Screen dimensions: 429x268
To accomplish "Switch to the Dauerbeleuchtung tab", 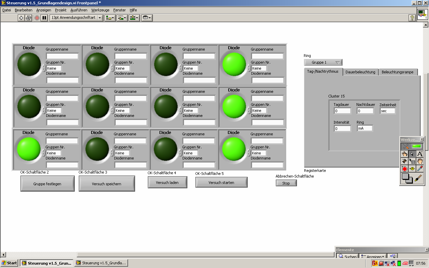I will (x=360, y=72).
